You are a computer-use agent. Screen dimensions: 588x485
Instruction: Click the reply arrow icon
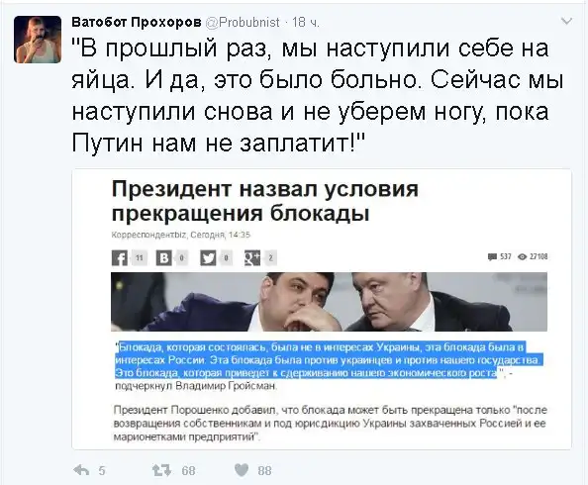(81, 470)
